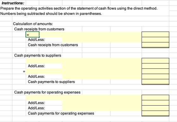Click the second 'Add/Less:' label in the operating expenses section
Screen dimensions: 177x122
[x=36, y=108]
